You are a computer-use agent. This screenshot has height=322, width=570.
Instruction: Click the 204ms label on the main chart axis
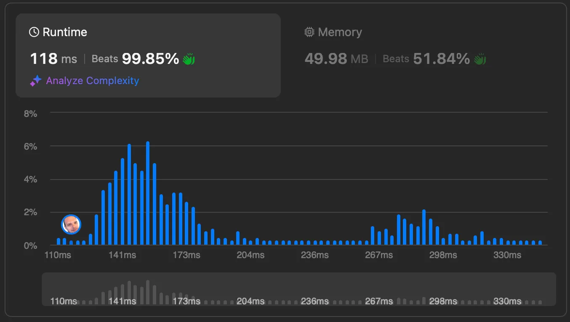tap(250, 255)
